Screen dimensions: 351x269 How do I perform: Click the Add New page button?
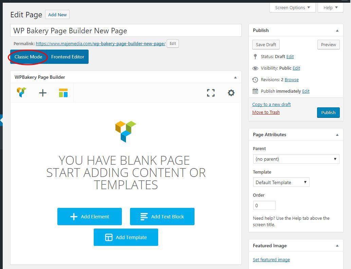point(57,15)
